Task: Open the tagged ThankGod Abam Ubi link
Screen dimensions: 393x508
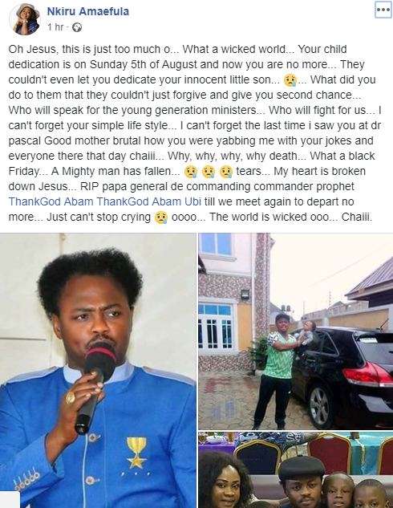Action: (x=149, y=201)
